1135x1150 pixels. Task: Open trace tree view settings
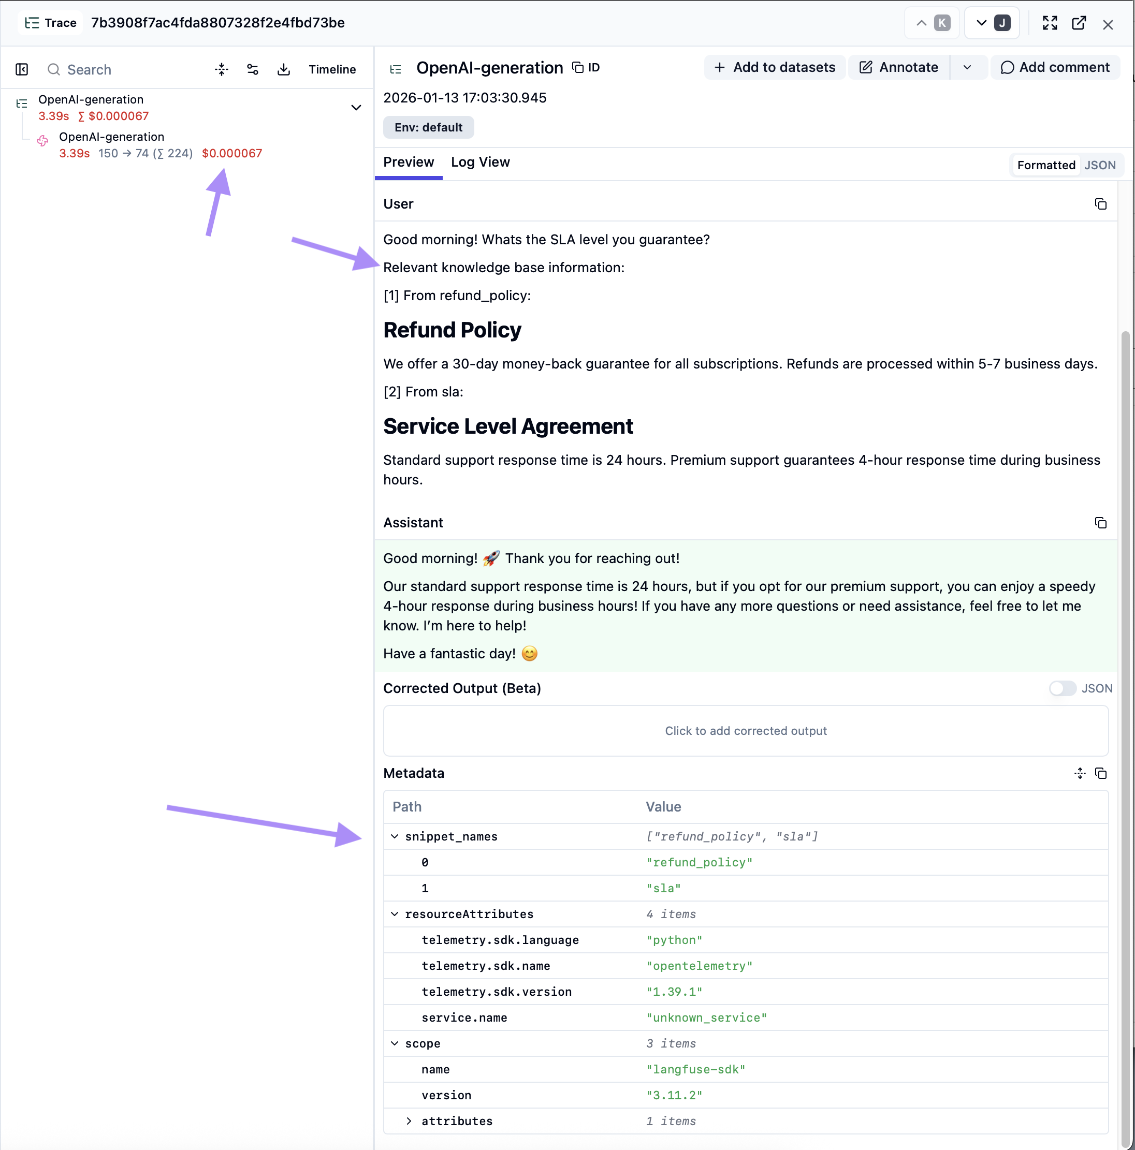(253, 70)
